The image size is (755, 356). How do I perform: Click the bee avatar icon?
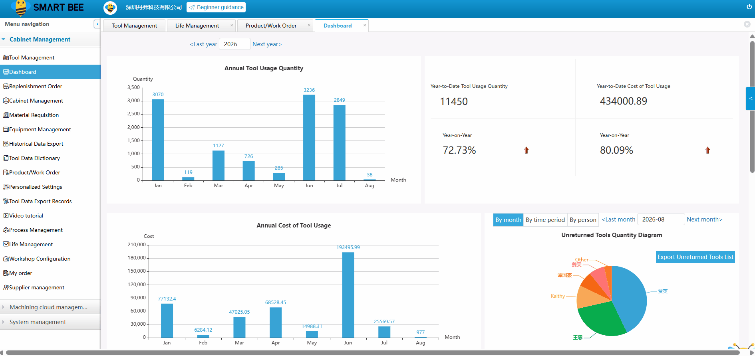110,8
